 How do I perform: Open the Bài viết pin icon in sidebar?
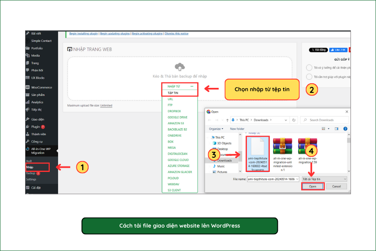click(28, 33)
